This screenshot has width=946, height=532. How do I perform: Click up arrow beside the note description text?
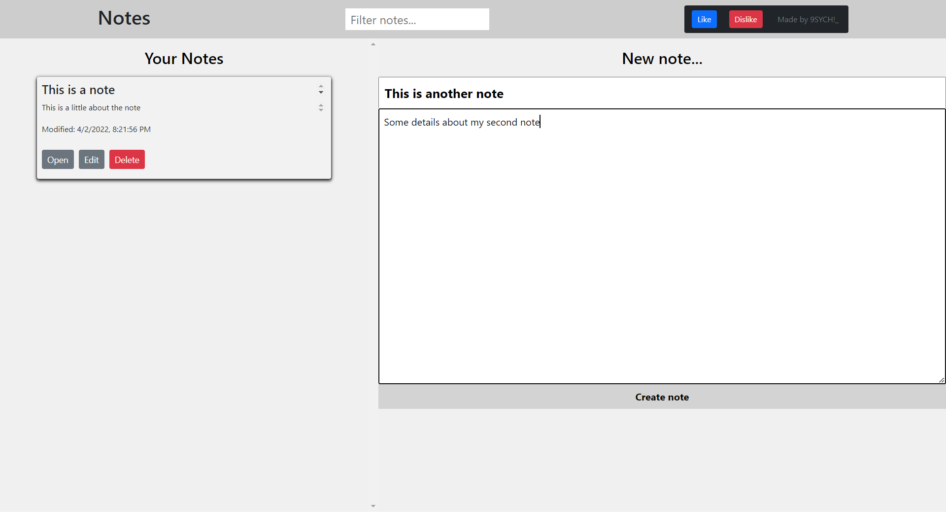[x=321, y=105]
